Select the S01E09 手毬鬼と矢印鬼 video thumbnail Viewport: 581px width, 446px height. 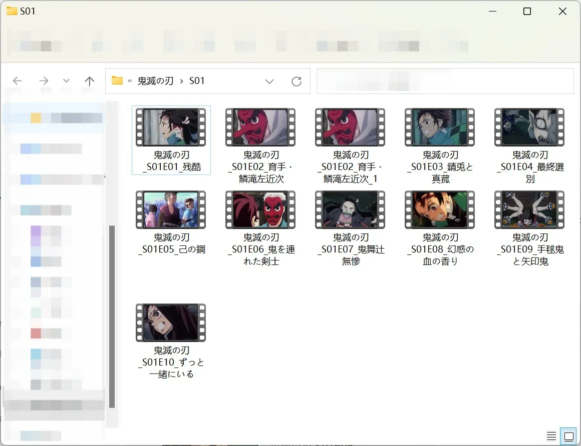click(x=529, y=209)
